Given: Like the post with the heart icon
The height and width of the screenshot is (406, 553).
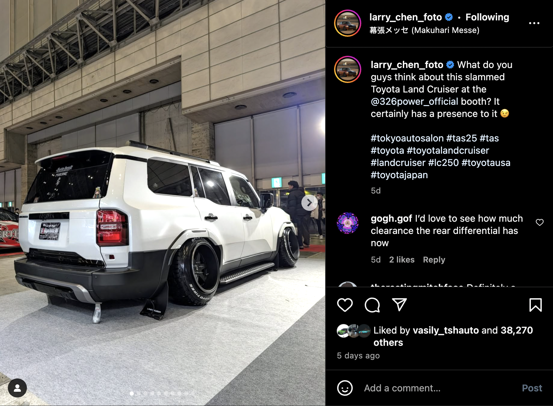Looking at the screenshot, I should pyautogui.click(x=345, y=305).
